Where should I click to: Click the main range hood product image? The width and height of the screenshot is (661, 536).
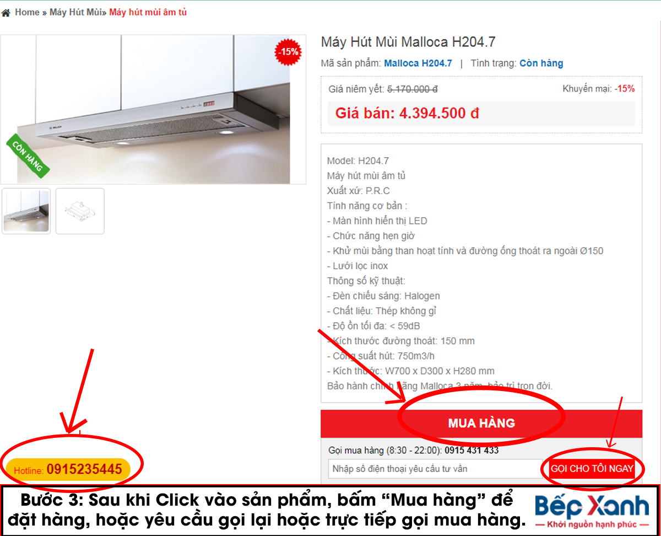pyautogui.click(x=154, y=109)
